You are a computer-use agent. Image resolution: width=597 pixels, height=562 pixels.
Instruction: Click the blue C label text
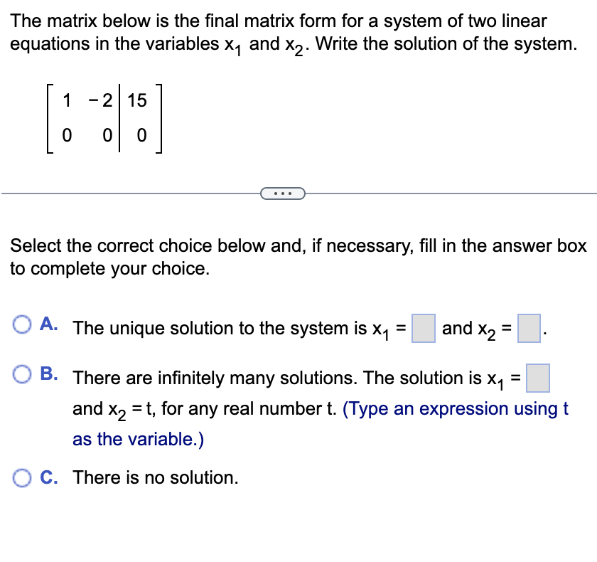[47, 477]
